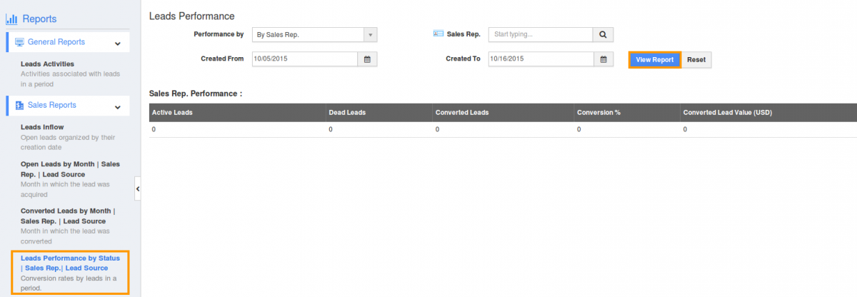
Task: Open the Leads Inflow report
Action: coord(42,127)
